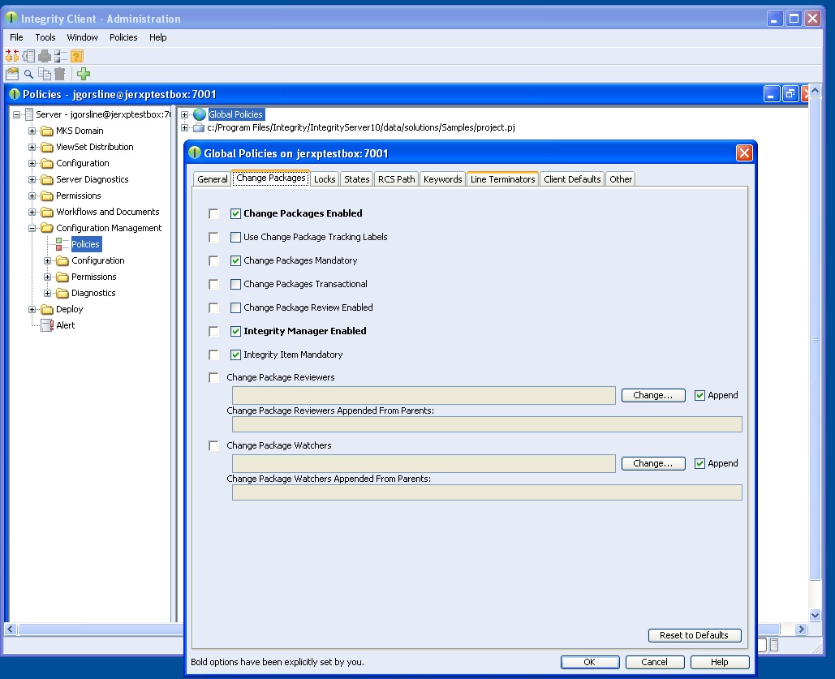Viewport: 835px width, 679px height.
Task: Enable Change Package Review Enabled checkbox
Action: (x=235, y=307)
